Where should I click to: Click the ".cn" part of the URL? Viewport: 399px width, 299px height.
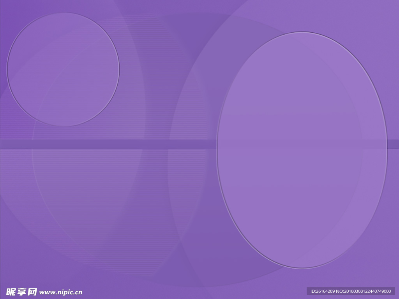pyautogui.click(x=78, y=292)
